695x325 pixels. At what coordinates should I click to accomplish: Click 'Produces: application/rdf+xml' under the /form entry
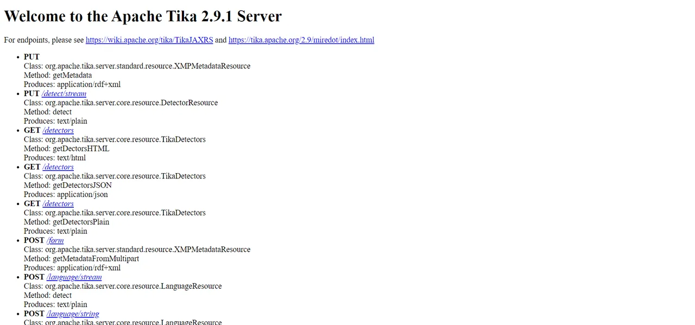[72, 268]
